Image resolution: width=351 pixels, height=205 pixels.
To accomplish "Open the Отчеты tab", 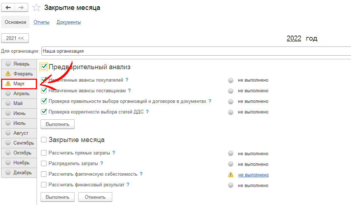I will pyautogui.click(x=41, y=22).
